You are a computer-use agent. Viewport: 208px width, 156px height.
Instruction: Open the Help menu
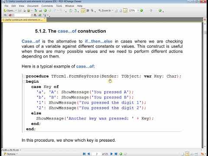click(80, 6)
